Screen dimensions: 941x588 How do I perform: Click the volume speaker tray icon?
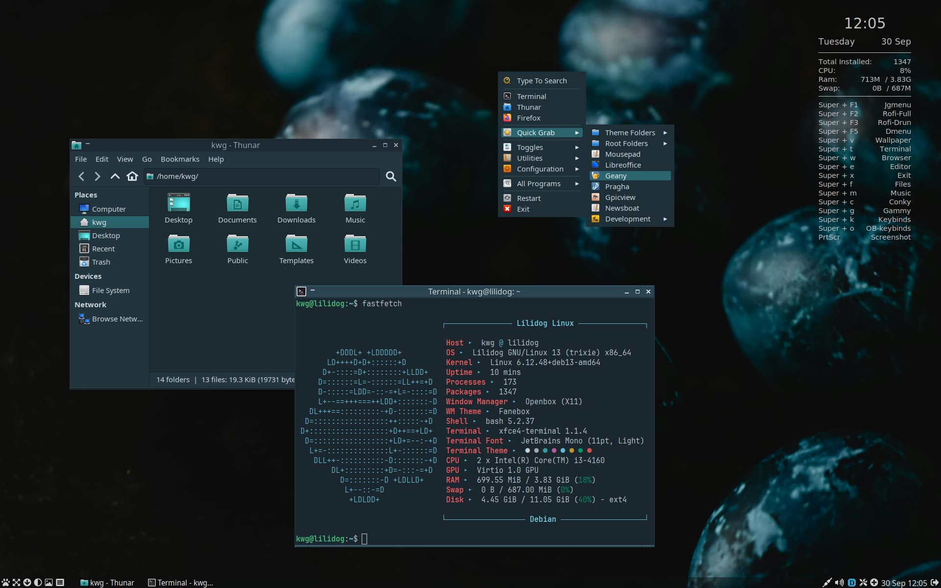(839, 583)
